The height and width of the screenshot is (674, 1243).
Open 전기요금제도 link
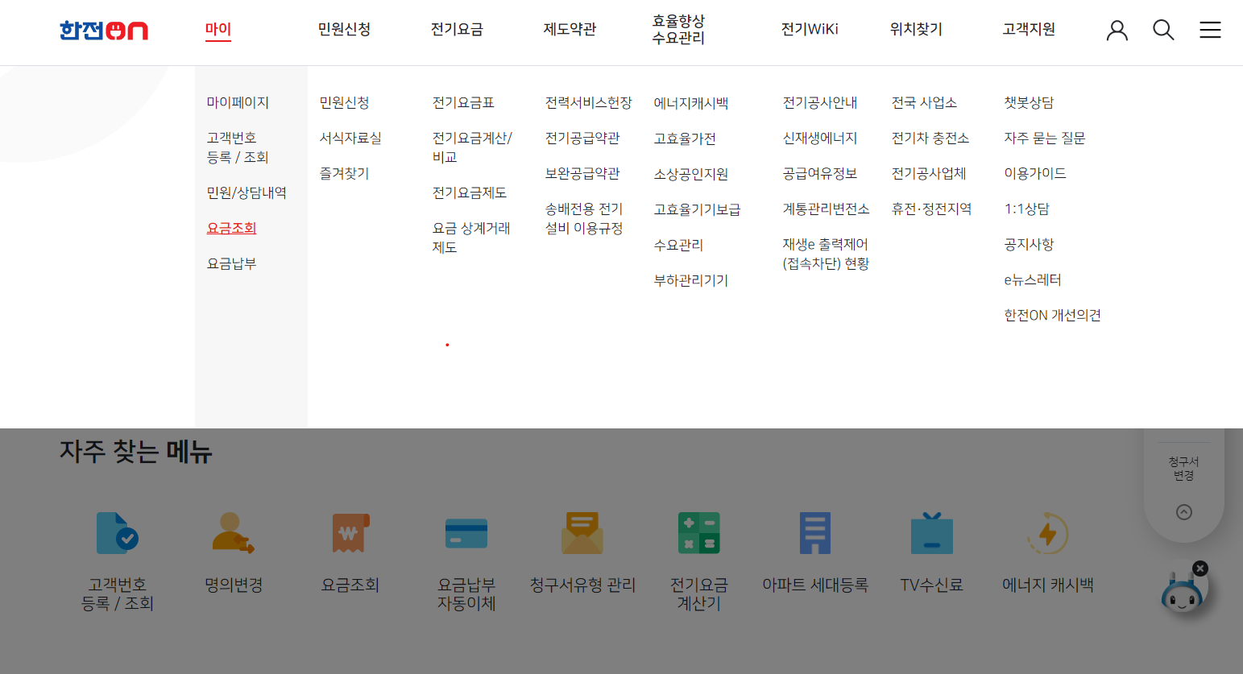[470, 193]
